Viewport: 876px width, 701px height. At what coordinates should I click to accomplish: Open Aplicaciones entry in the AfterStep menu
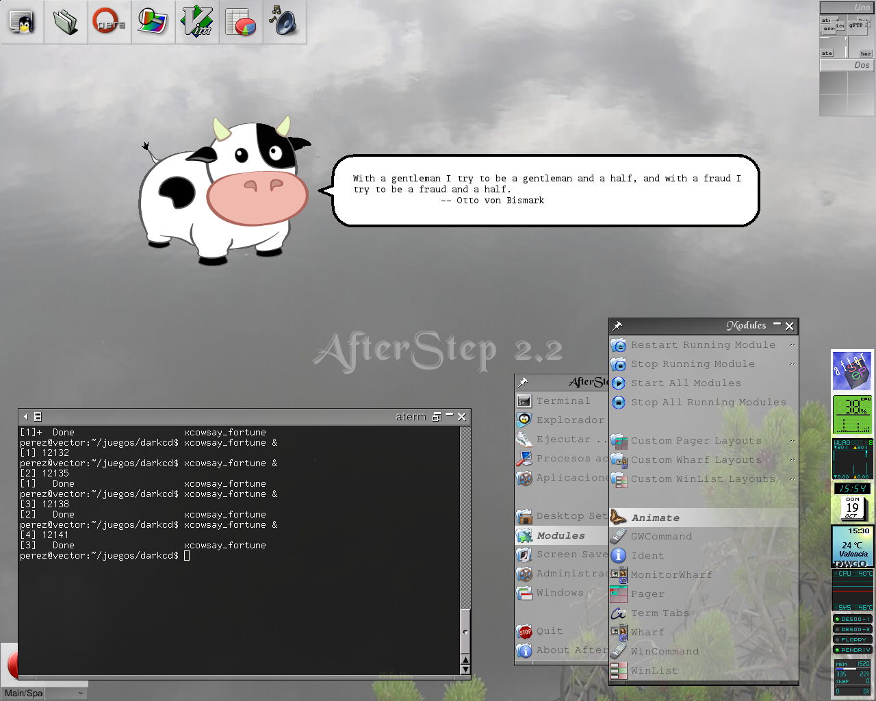click(x=562, y=478)
